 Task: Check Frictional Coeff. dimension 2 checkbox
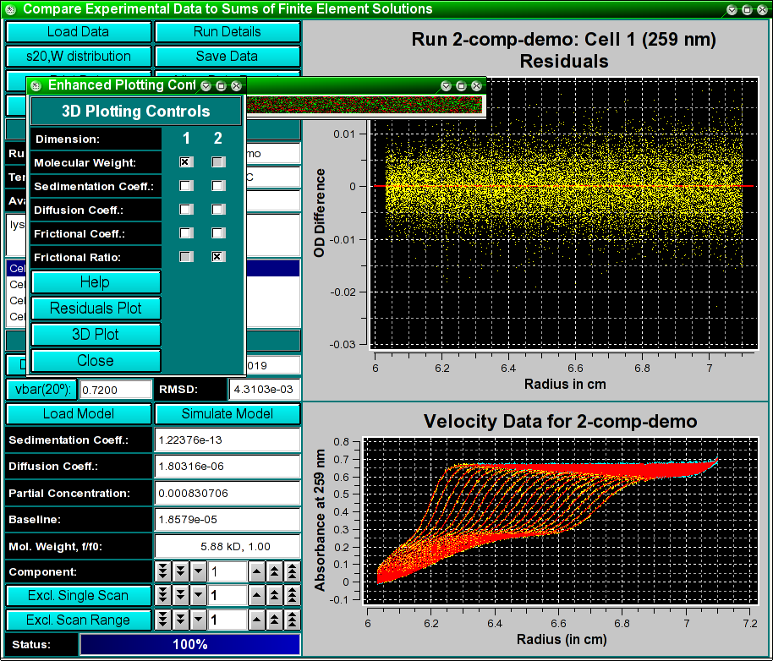(x=218, y=233)
